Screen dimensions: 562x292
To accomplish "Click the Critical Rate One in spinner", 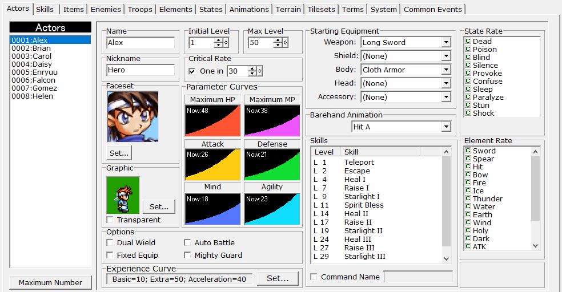I will 252,71.
